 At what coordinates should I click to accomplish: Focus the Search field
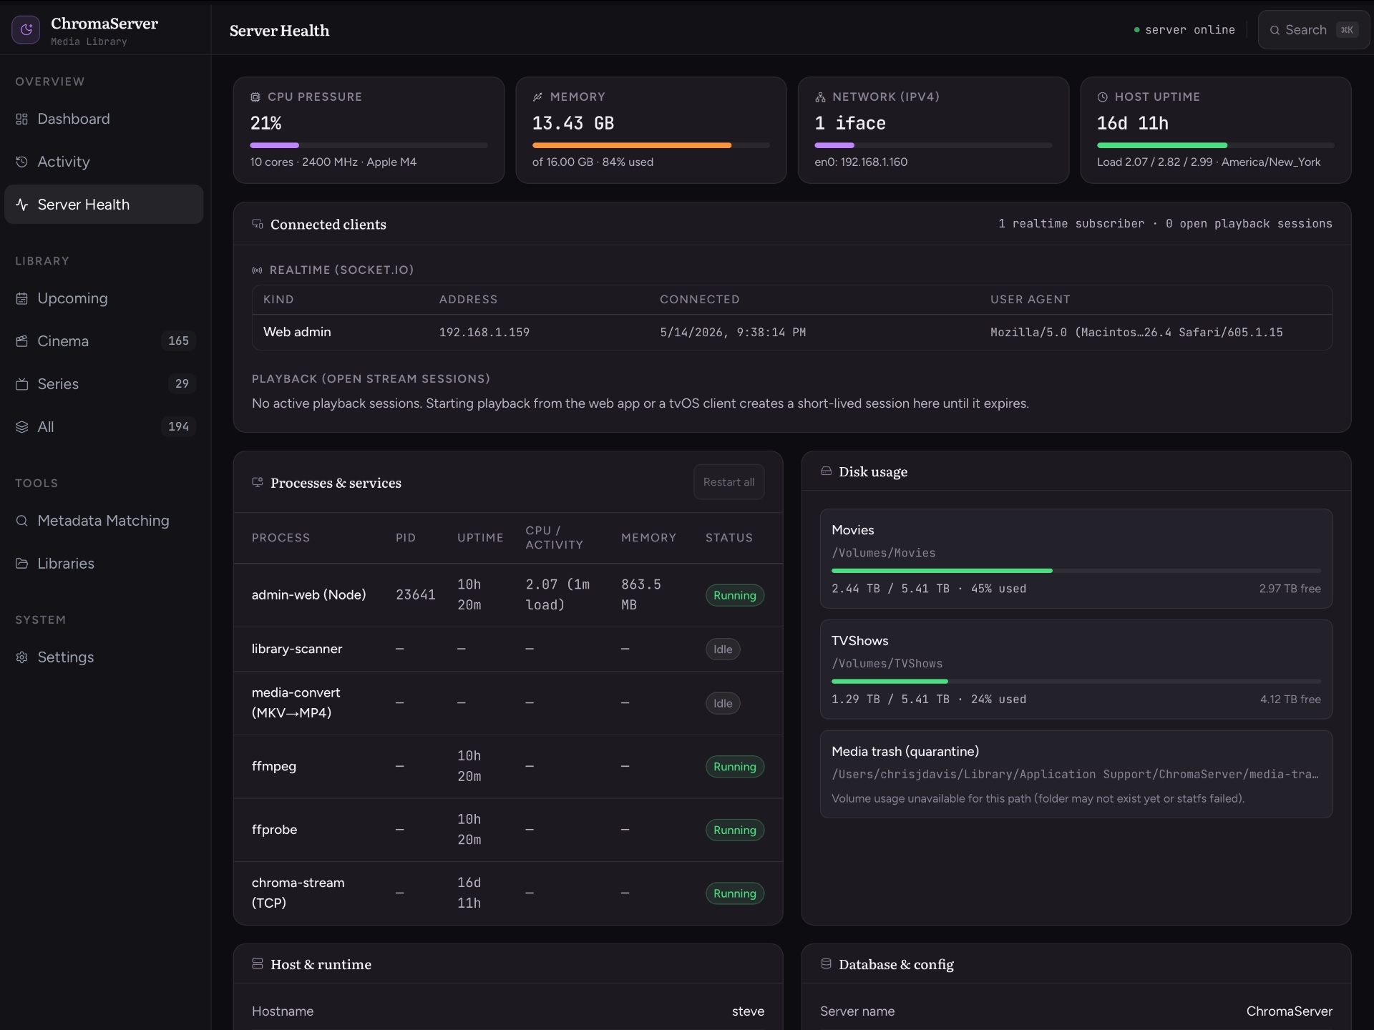click(1314, 30)
